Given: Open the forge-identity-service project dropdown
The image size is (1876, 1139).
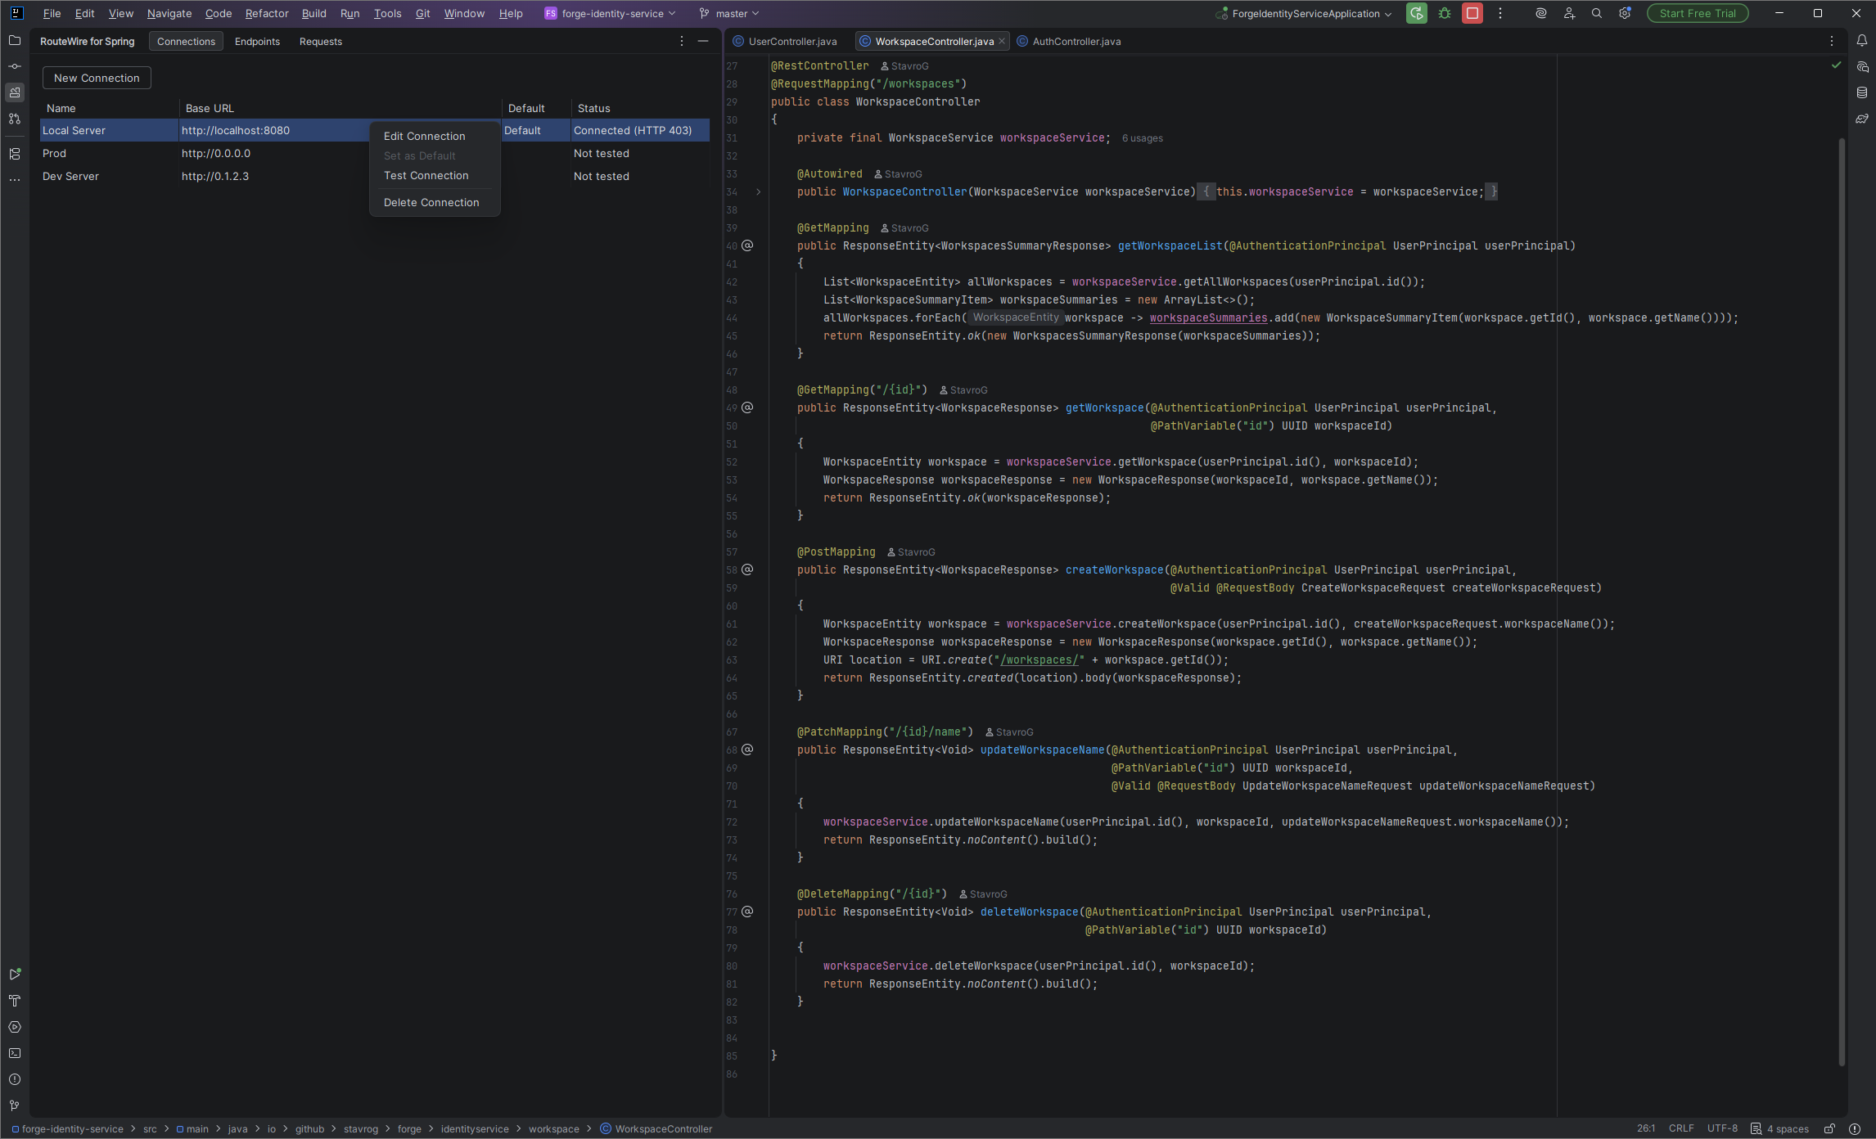Looking at the screenshot, I should click(611, 13).
